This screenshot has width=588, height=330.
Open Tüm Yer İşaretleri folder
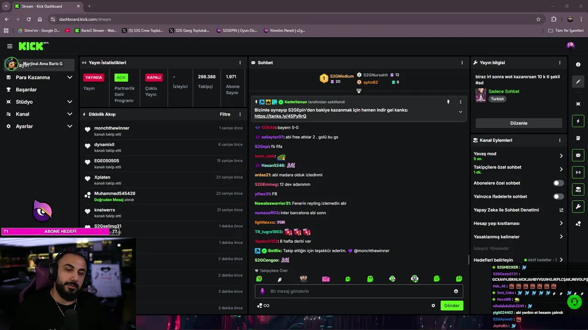click(566, 31)
